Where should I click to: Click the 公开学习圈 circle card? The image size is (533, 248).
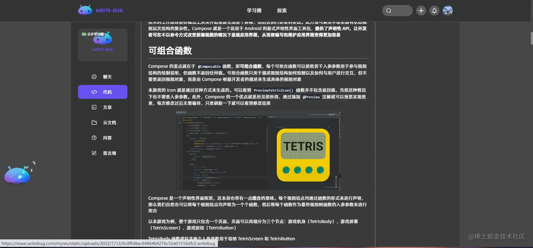pyautogui.click(x=103, y=45)
